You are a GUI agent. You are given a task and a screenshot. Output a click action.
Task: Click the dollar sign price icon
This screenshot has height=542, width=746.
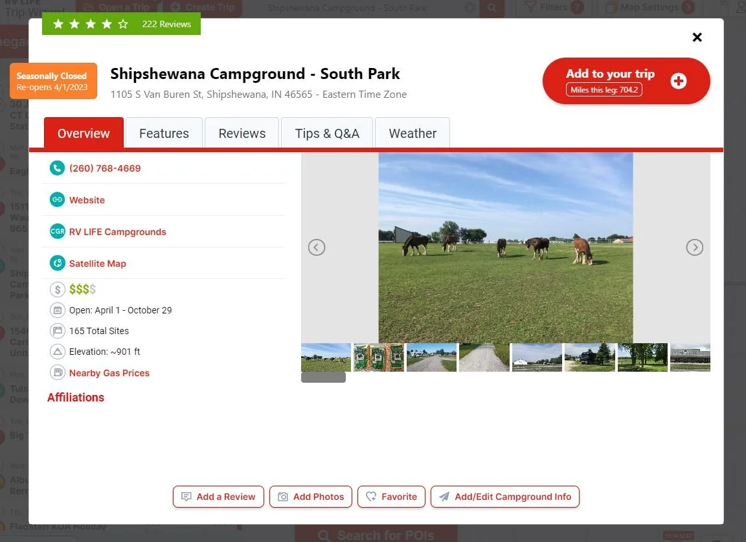(x=57, y=289)
